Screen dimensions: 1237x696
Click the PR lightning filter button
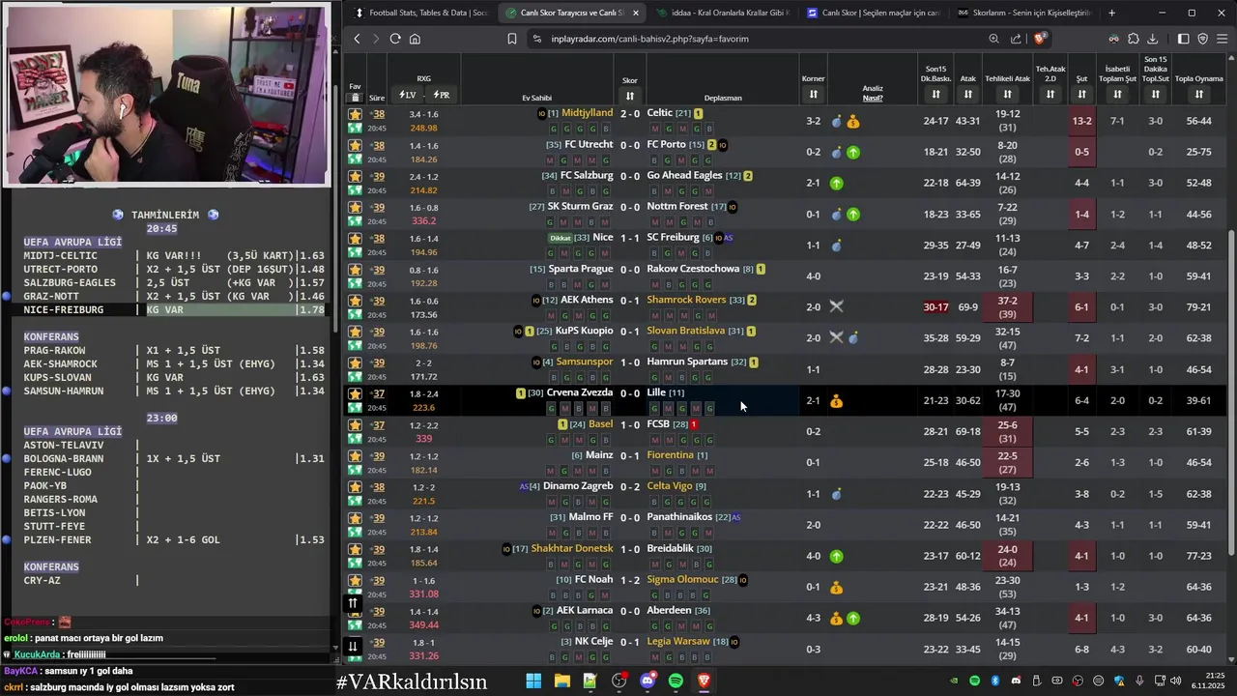coord(442,95)
